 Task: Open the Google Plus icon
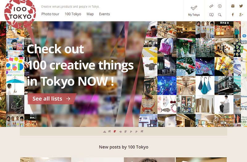[241, 14]
